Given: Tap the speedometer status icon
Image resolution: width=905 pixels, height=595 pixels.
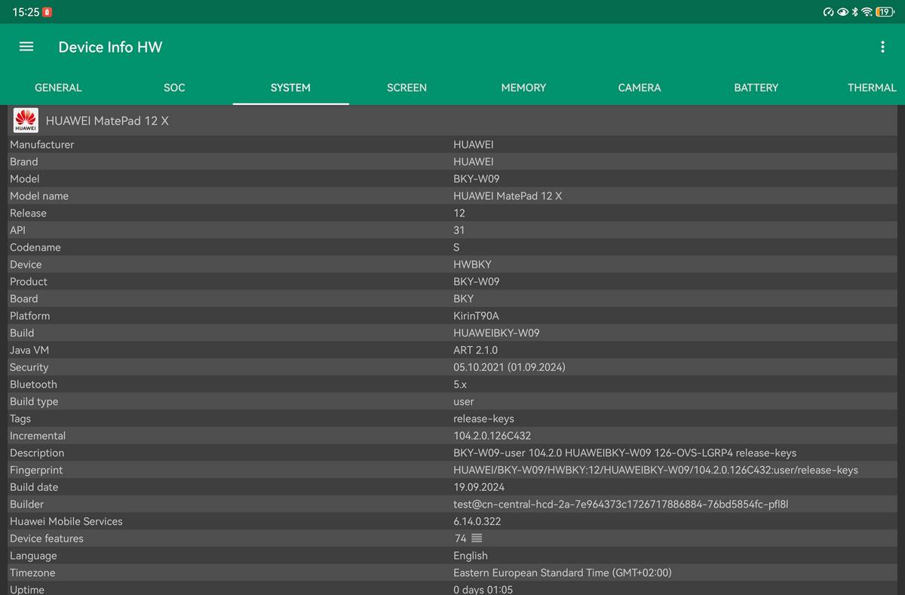Looking at the screenshot, I should (829, 12).
